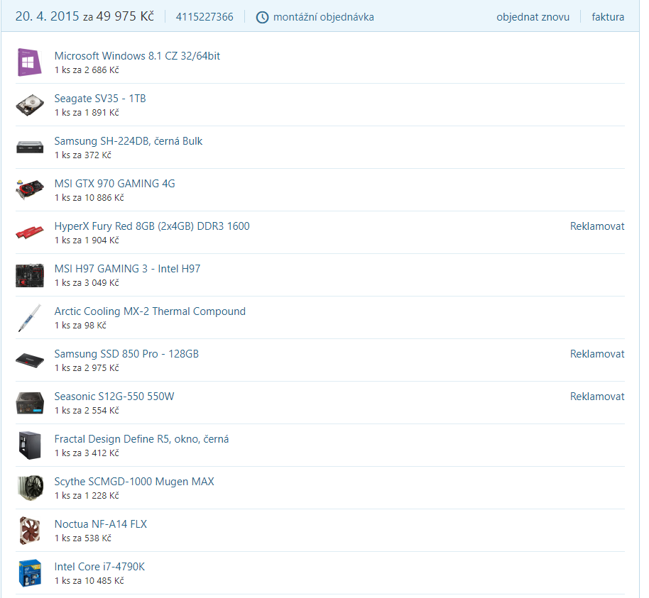Click the Intel Core i7 box image
Image resolution: width=649 pixels, height=598 pixels.
coord(30,573)
